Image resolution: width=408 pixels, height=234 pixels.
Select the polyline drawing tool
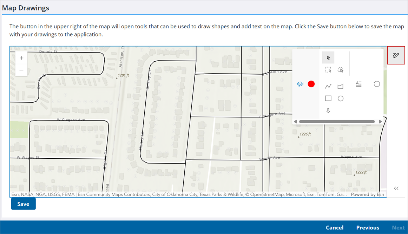(x=328, y=86)
